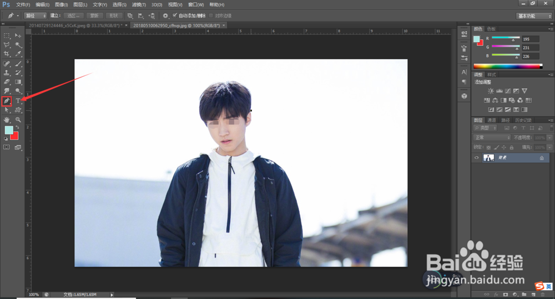Select the Magic Wand tool
The image size is (555, 299).
18,45
